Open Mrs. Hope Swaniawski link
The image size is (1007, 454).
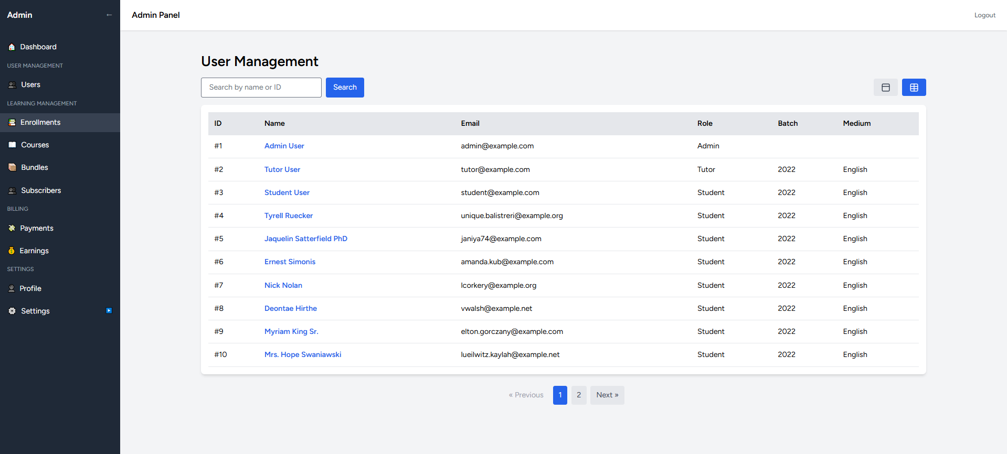pos(303,355)
